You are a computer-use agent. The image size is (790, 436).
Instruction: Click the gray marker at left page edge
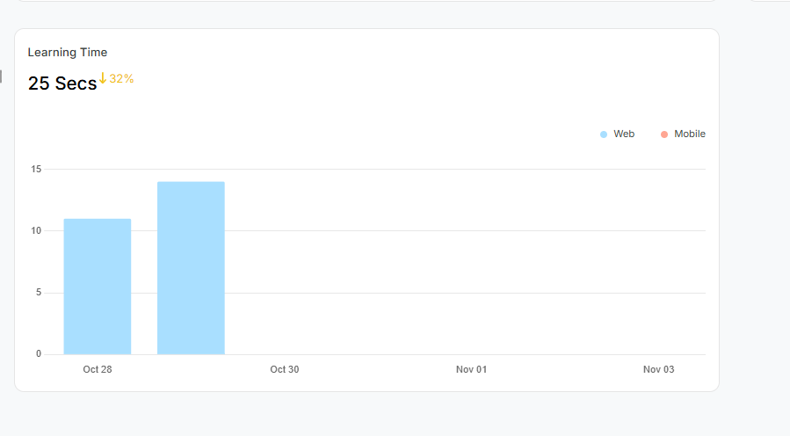pyautogui.click(x=1, y=77)
